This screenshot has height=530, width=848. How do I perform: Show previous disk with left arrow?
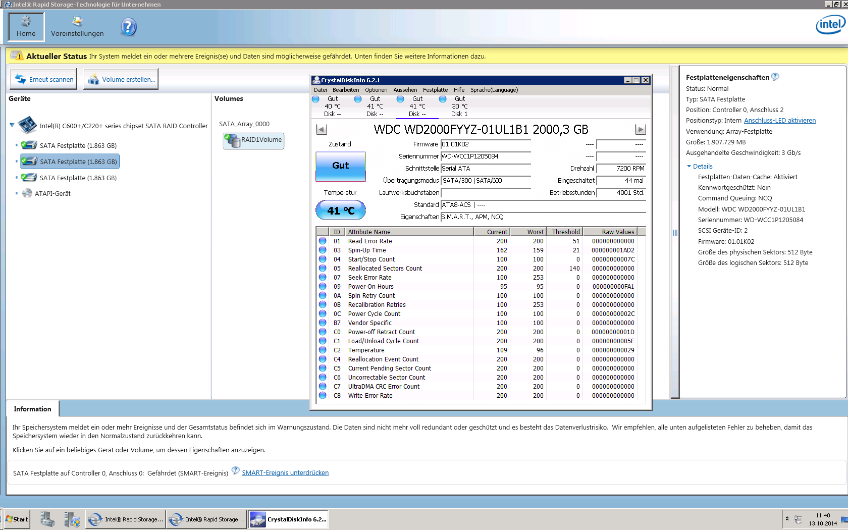322,130
